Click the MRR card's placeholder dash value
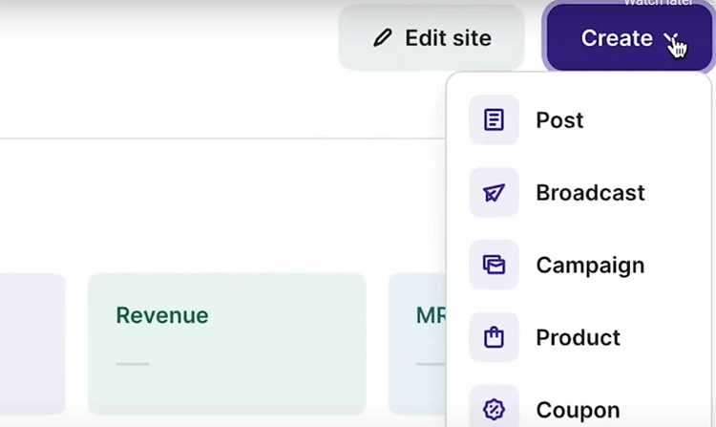The height and width of the screenshot is (427, 716). pyautogui.click(x=431, y=364)
